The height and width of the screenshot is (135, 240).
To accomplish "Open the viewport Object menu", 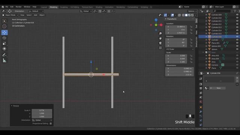I will pyautogui.click(x=42, y=15).
